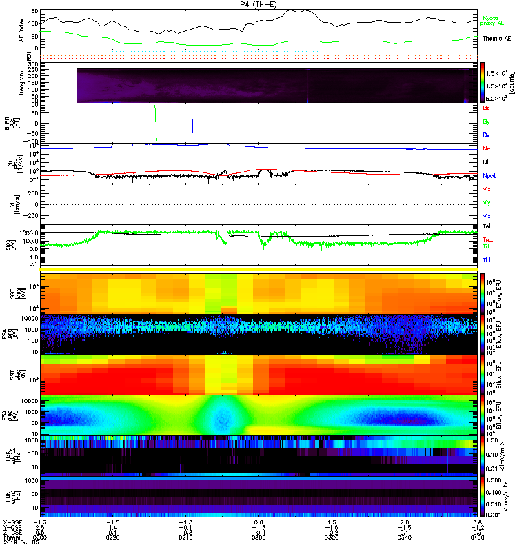Click the '1.5×10^4' color bar tick value
This screenshot has width=517, height=552.
[x=496, y=73]
